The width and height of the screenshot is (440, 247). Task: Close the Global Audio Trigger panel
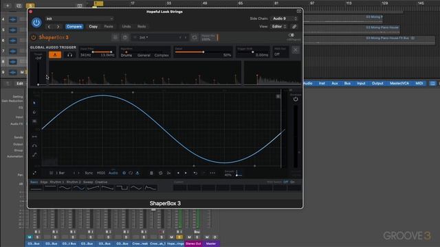coord(295,50)
